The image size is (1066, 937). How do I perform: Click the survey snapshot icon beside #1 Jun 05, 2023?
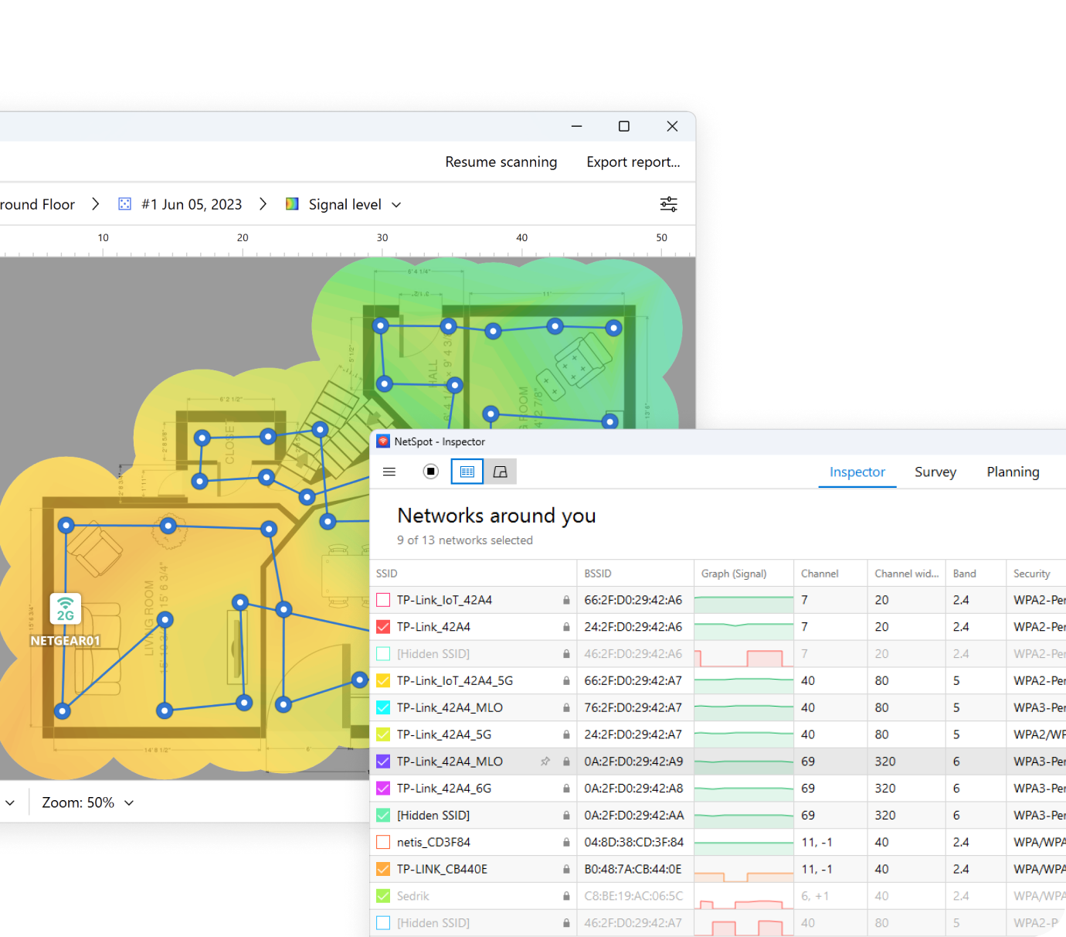(x=124, y=204)
